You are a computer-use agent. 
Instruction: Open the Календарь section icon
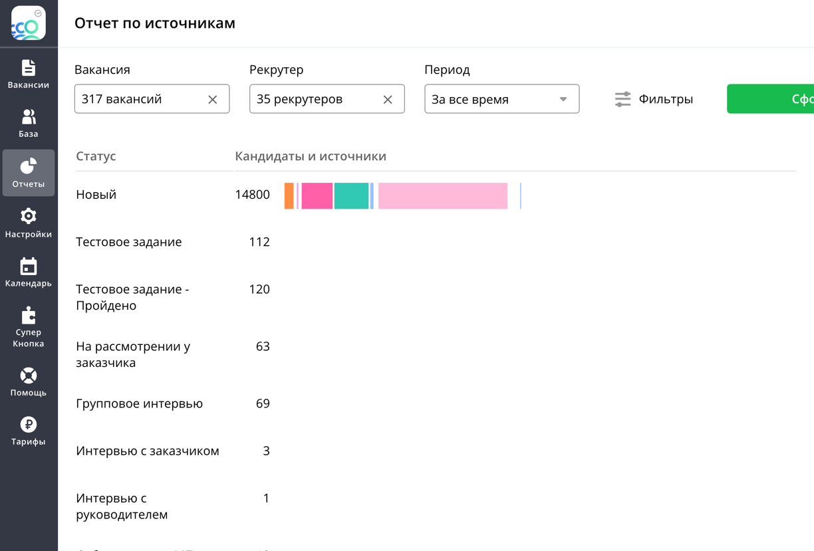point(29,266)
